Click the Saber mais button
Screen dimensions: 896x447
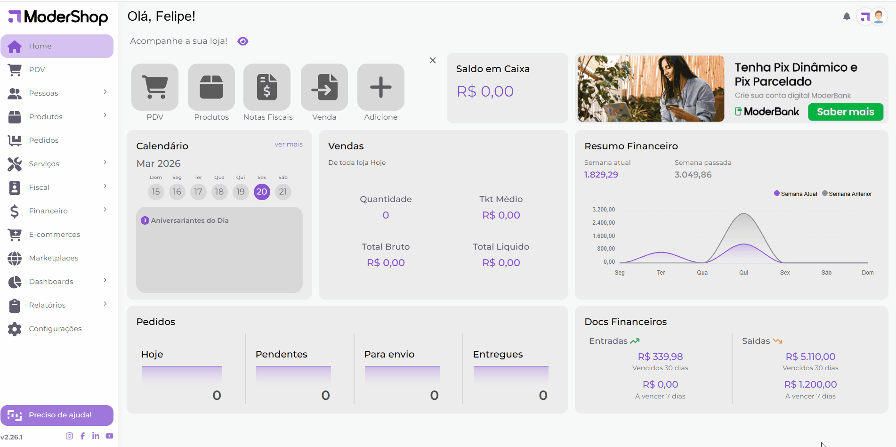click(x=845, y=112)
